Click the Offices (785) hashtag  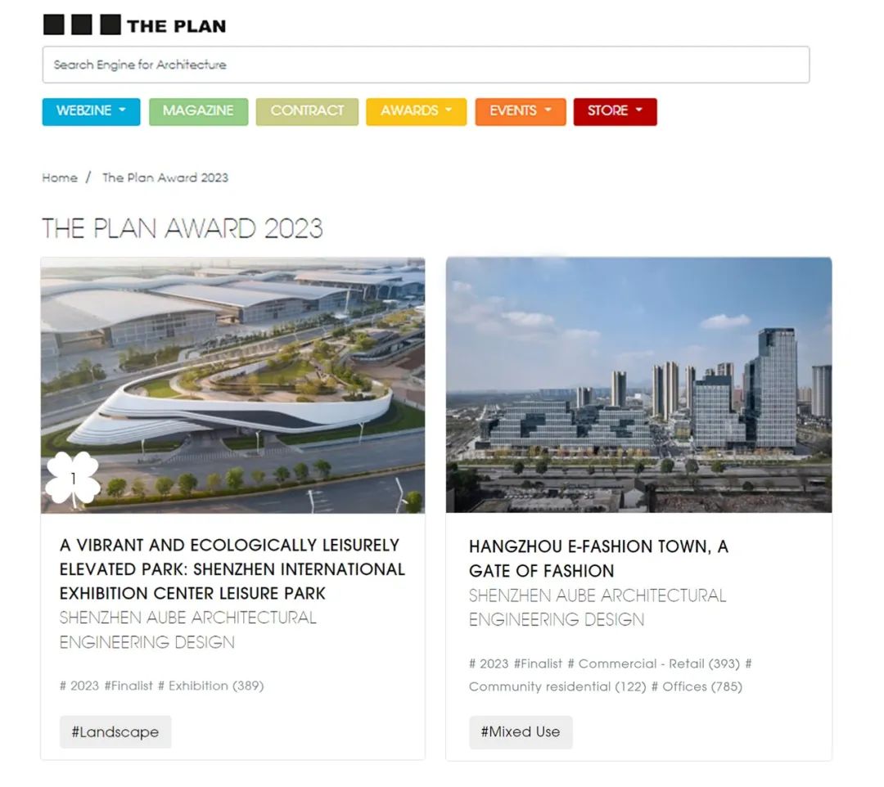[x=697, y=686]
